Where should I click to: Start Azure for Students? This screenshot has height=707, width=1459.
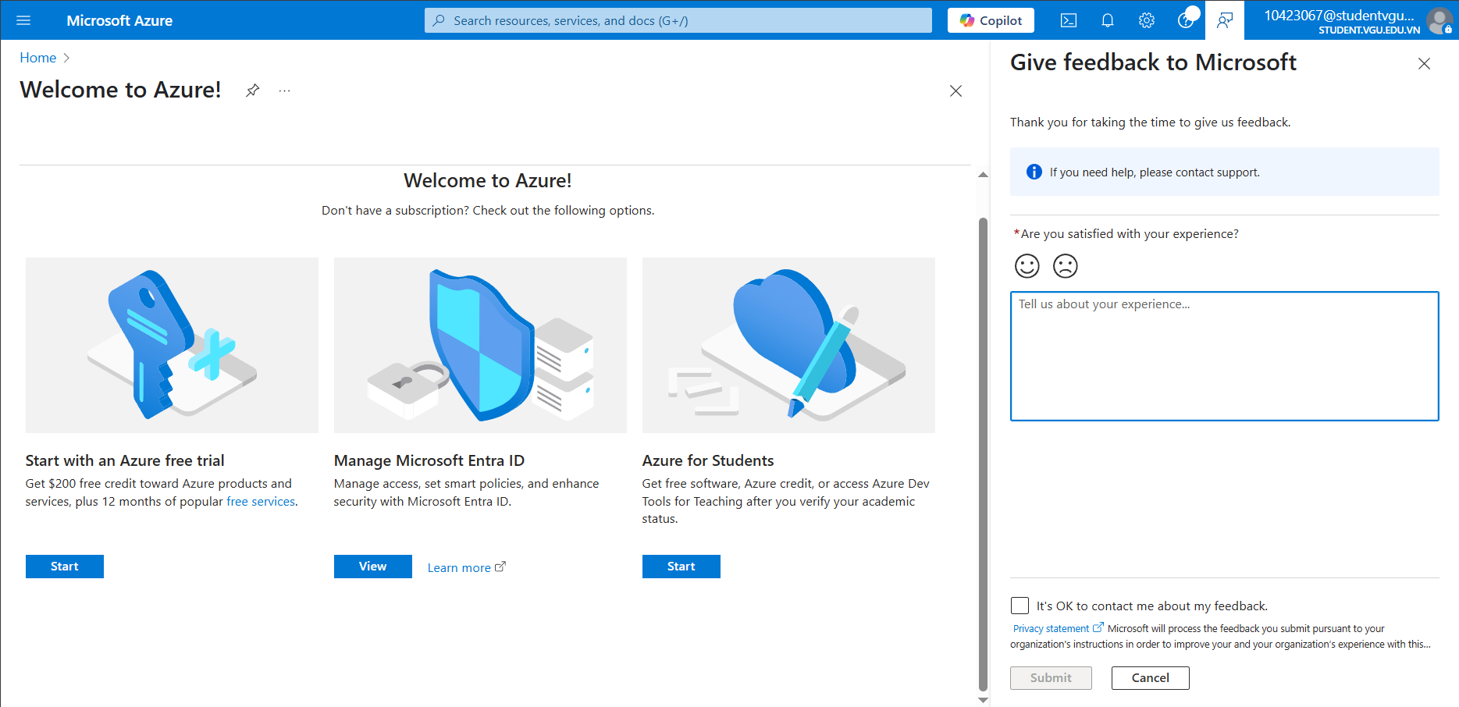[x=681, y=567]
